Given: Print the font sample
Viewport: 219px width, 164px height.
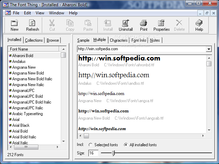Looking at the screenshot, I should click(143, 25).
